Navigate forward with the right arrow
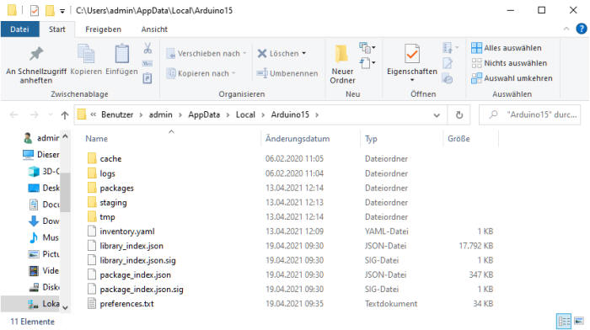 (35, 115)
